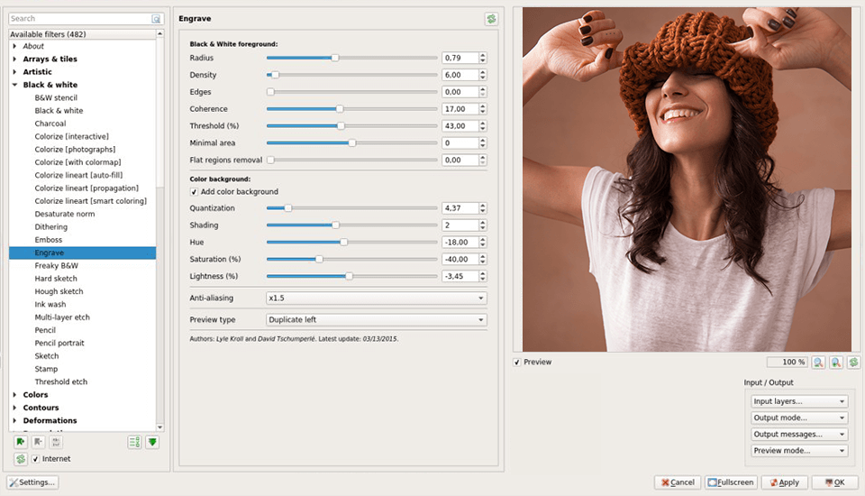Collapse the Black & white category
Screen dimensions: 865x496
tap(15, 85)
